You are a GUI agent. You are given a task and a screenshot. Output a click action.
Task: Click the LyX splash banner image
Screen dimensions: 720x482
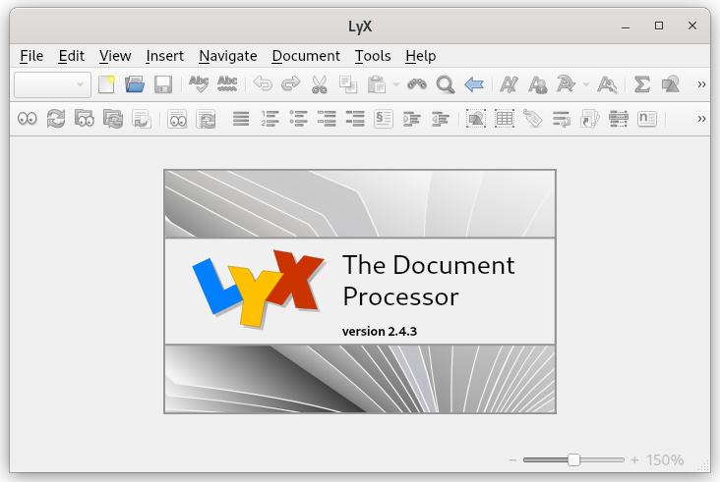pos(360,292)
